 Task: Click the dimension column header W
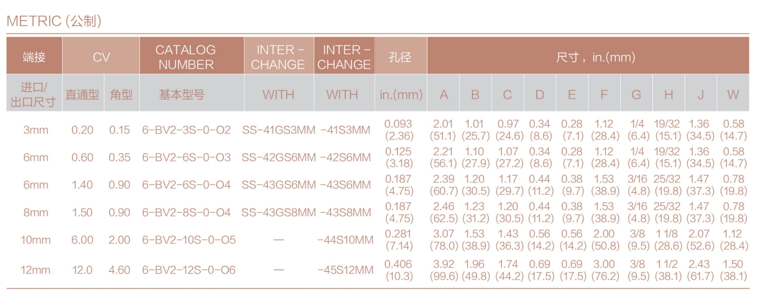point(733,95)
